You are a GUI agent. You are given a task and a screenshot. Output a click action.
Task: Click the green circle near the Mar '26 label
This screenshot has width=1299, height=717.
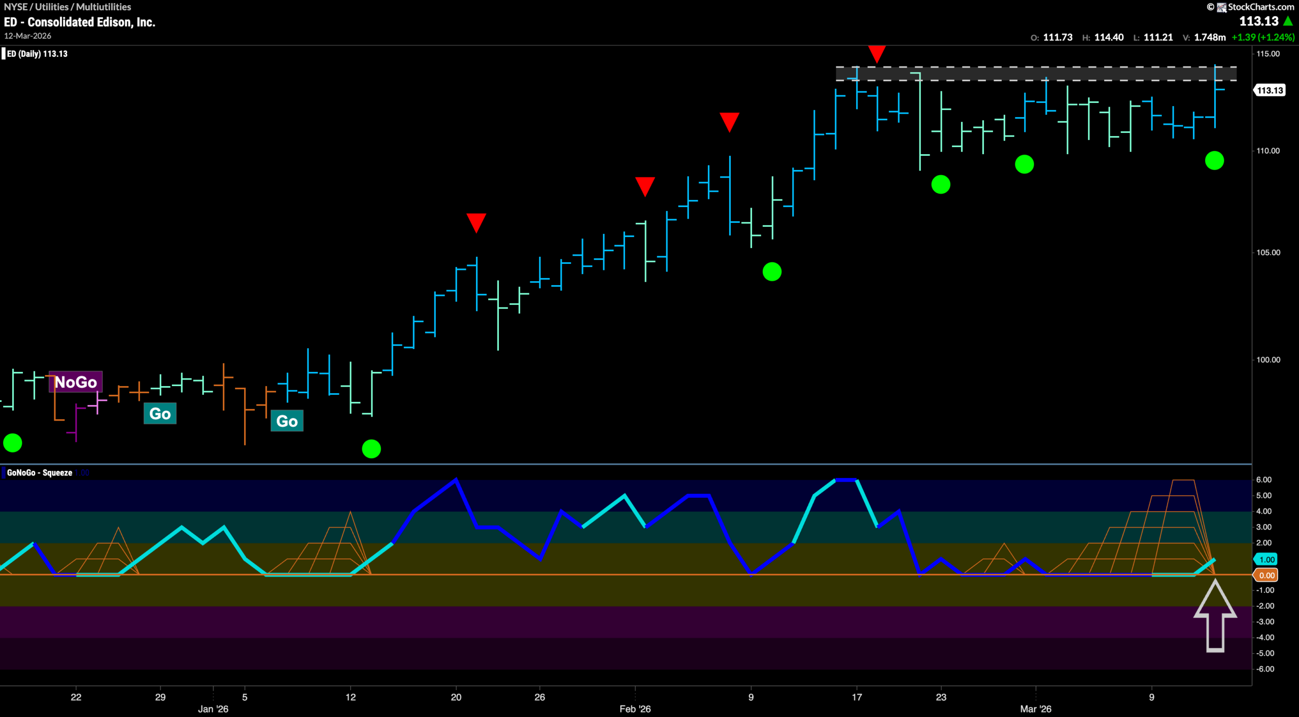(1024, 164)
